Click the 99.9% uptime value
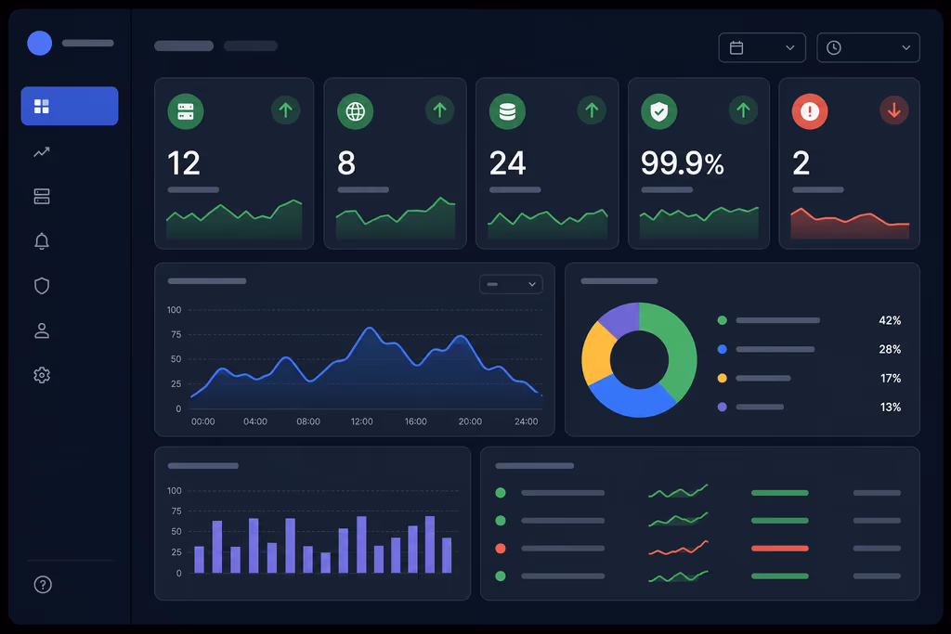Viewport: 951px width, 634px height. point(683,163)
